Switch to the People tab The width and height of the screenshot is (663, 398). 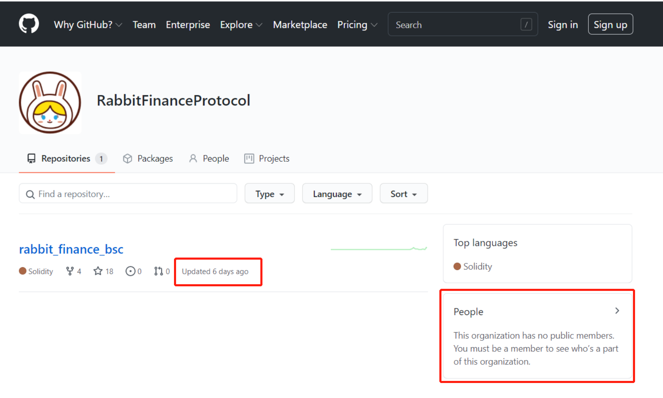tap(209, 158)
